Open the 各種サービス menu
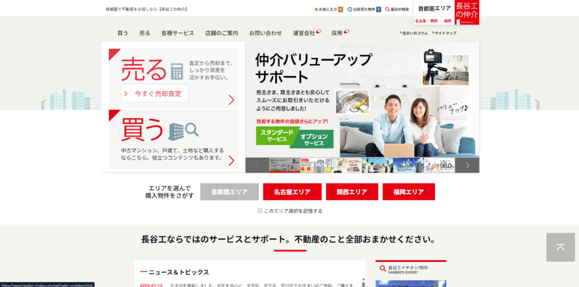The width and height of the screenshot is (579, 287). [x=178, y=33]
